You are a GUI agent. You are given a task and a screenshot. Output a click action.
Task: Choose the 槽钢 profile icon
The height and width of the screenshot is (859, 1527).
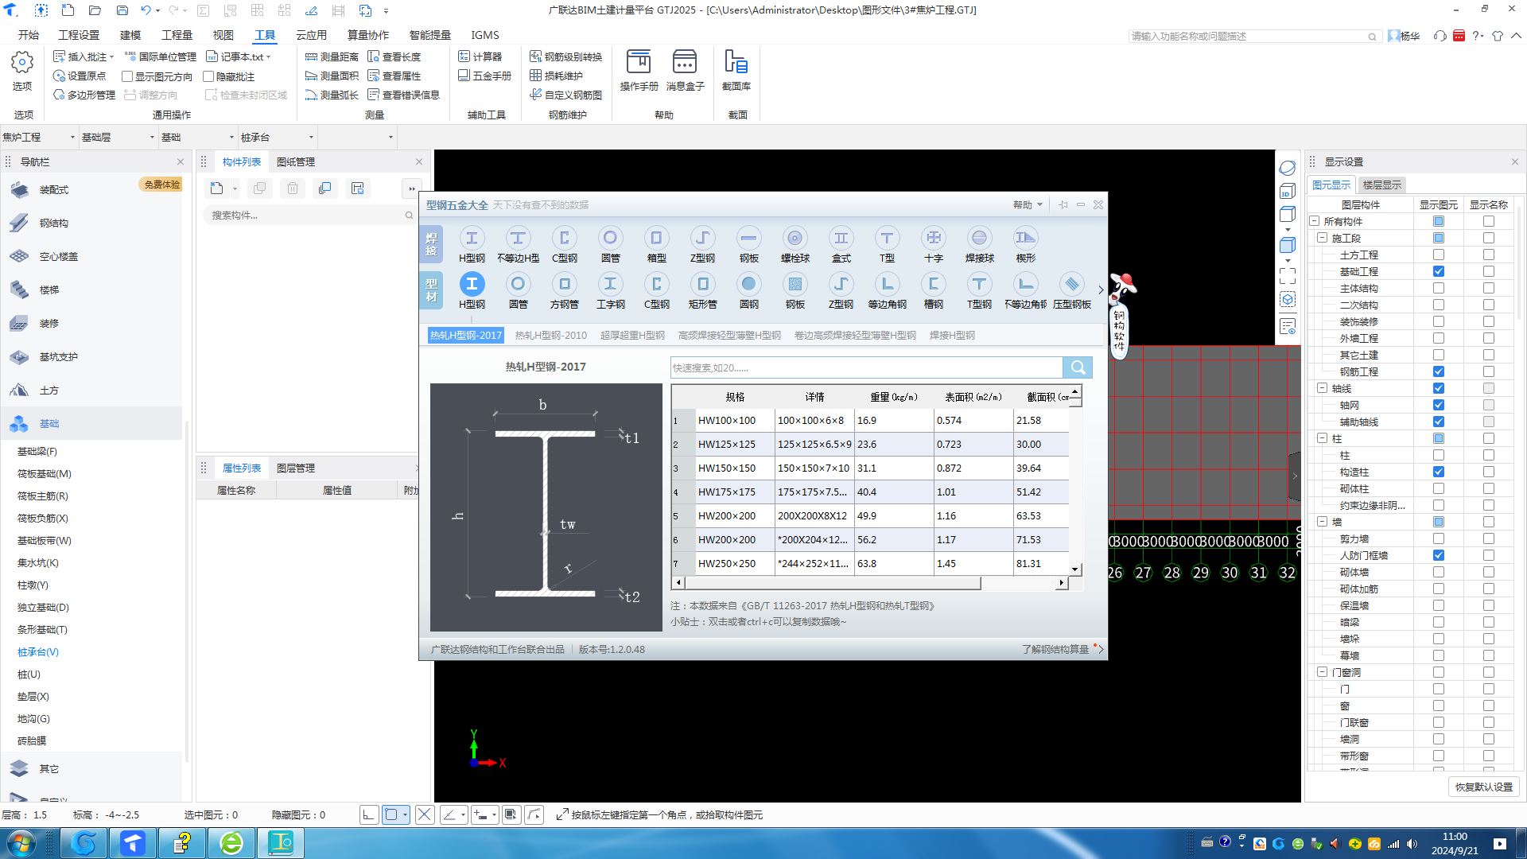(x=933, y=290)
